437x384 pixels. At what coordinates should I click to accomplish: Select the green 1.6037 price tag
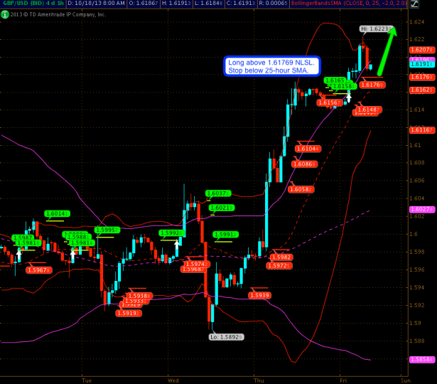pyautogui.click(x=217, y=193)
